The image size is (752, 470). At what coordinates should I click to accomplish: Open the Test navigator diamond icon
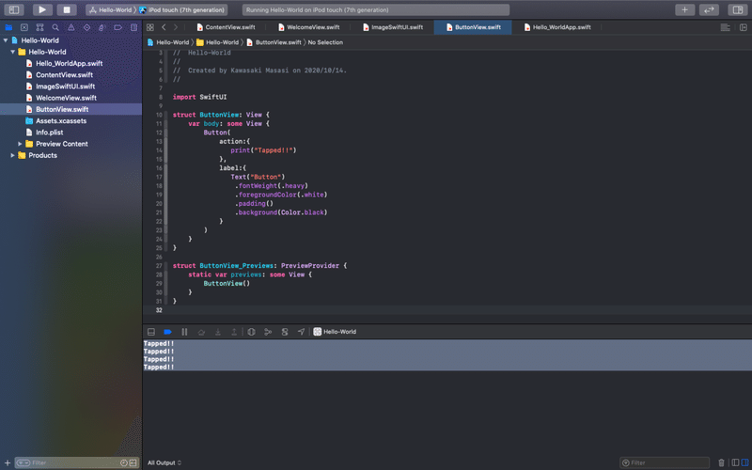click(86, 27)
